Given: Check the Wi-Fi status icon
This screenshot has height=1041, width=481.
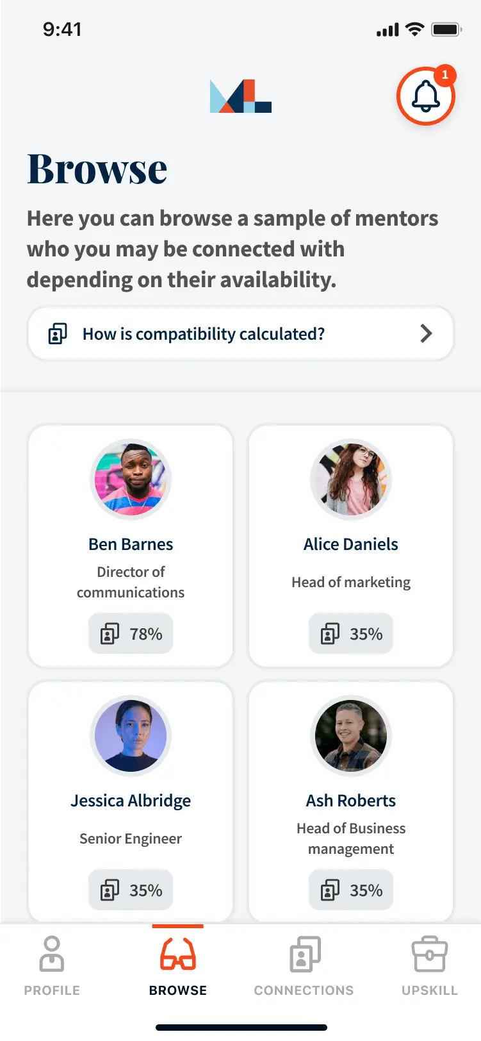Looking at the screenshot, I should [x=415, y=29].
